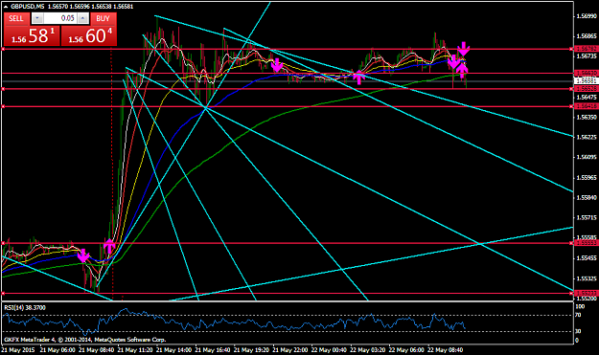This screenshot has width=599, height=355.
Task: Decrease trade volume with the down arrow
Action: click(37, 18)
